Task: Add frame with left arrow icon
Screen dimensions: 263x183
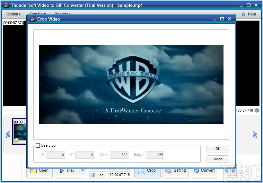Action: (x=8, y=134)
